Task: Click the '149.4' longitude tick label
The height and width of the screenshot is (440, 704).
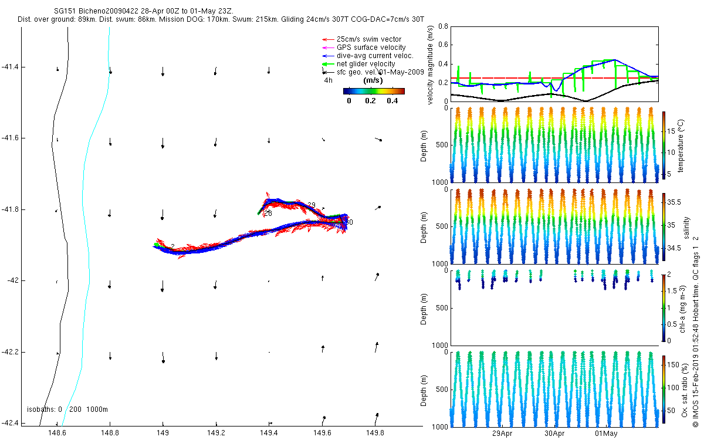Action: (269, 433)
